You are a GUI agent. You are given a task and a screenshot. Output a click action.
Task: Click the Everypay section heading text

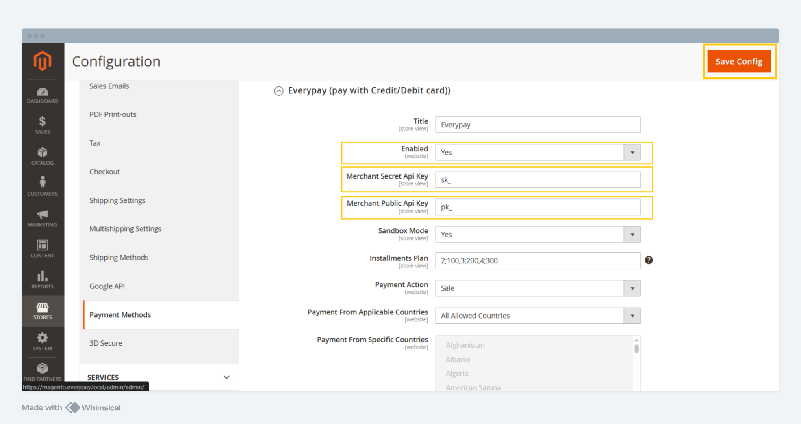[x=369, y=90]
